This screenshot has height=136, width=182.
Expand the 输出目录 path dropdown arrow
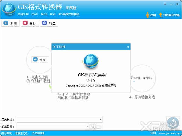(88, 127)
